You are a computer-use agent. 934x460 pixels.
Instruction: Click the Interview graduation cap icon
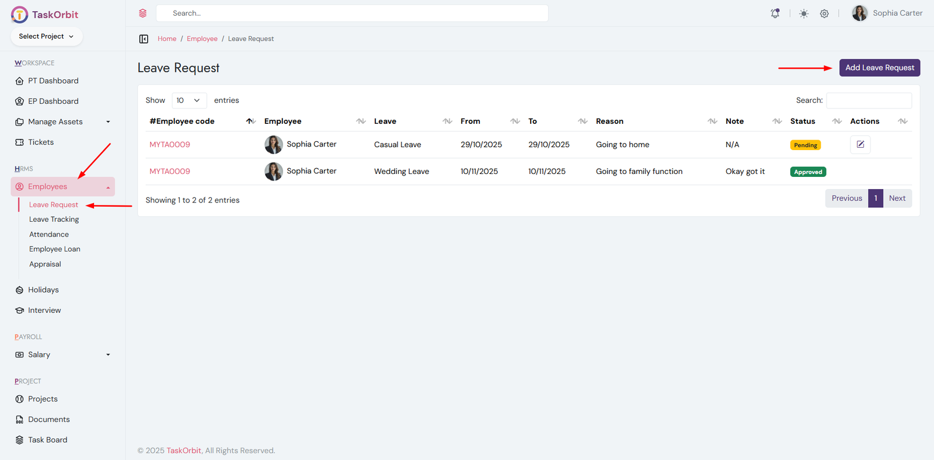19,311
